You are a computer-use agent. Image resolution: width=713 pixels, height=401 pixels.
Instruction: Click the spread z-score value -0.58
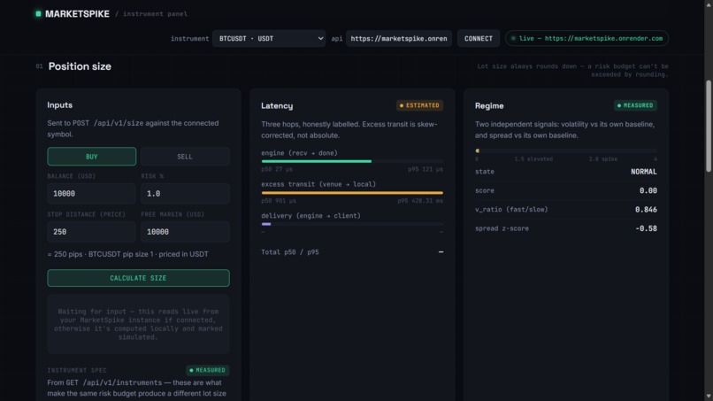click(x=646, y=228)
